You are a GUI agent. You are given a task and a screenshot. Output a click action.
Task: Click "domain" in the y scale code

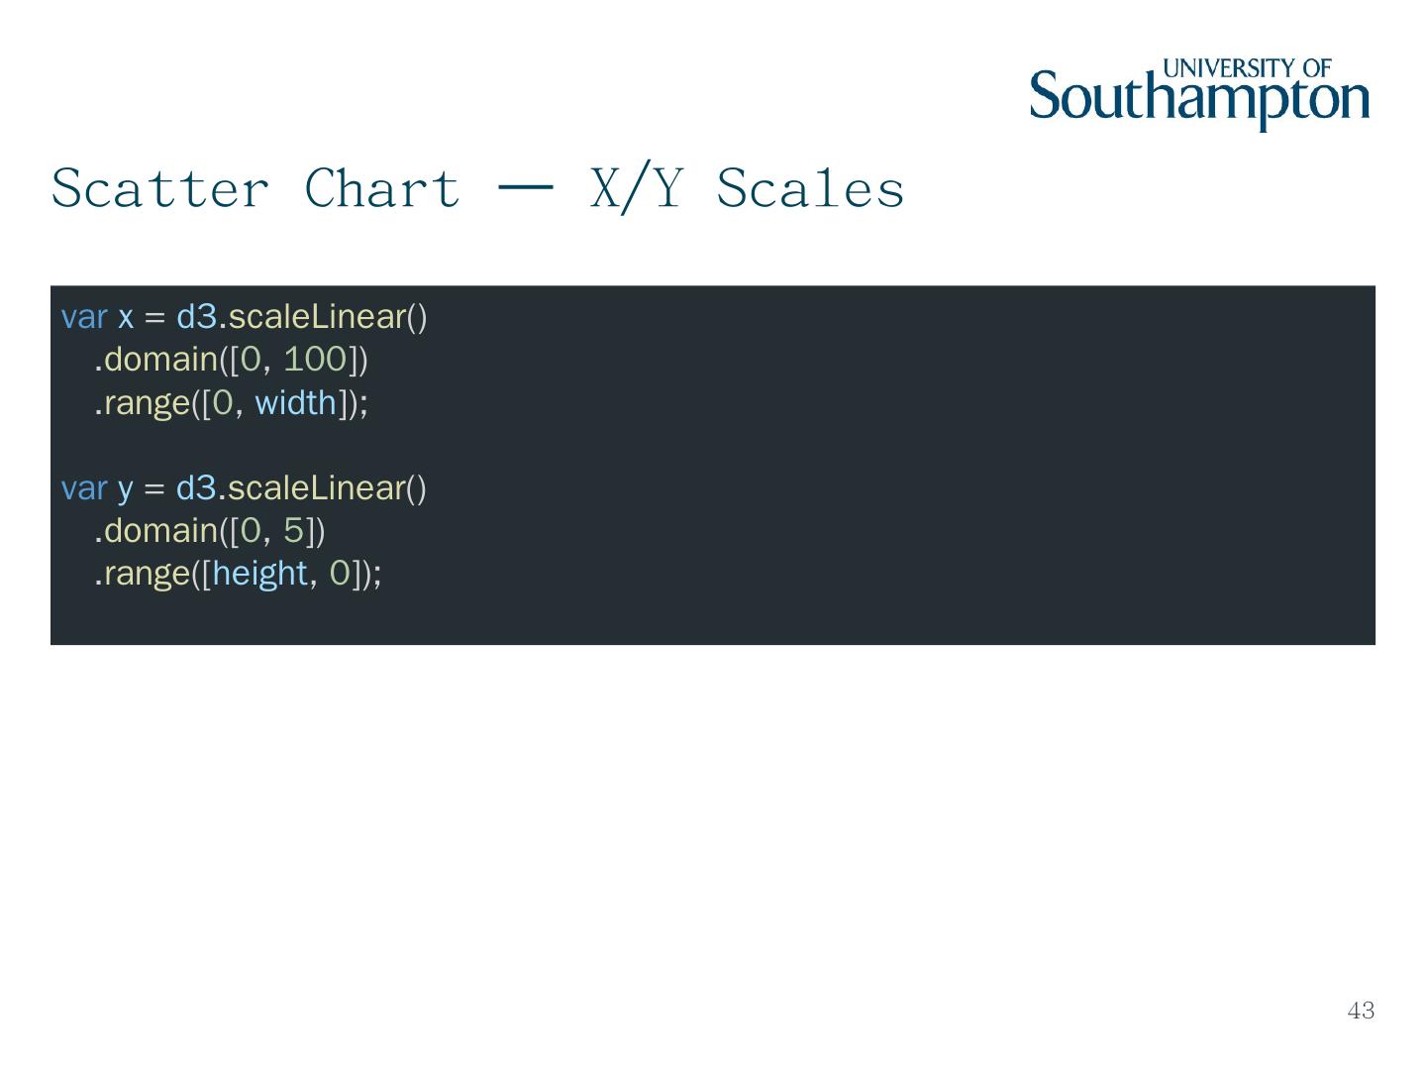[160, 531]
